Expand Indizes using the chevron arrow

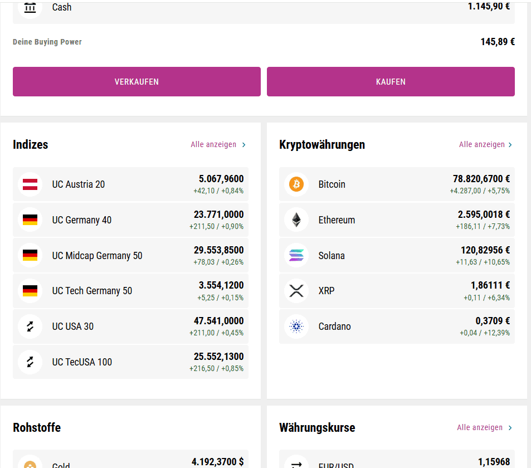pos(243,145)
